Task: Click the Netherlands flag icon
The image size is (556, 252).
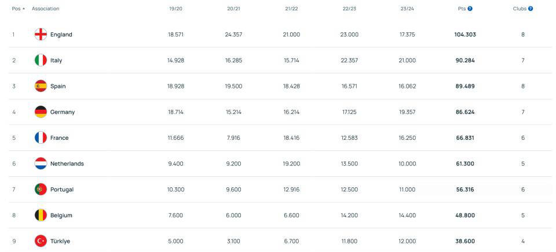Action: coord(41,164)
